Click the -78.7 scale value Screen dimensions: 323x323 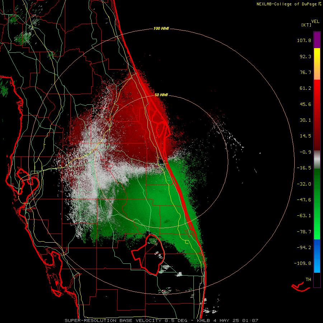pos(304,232)
